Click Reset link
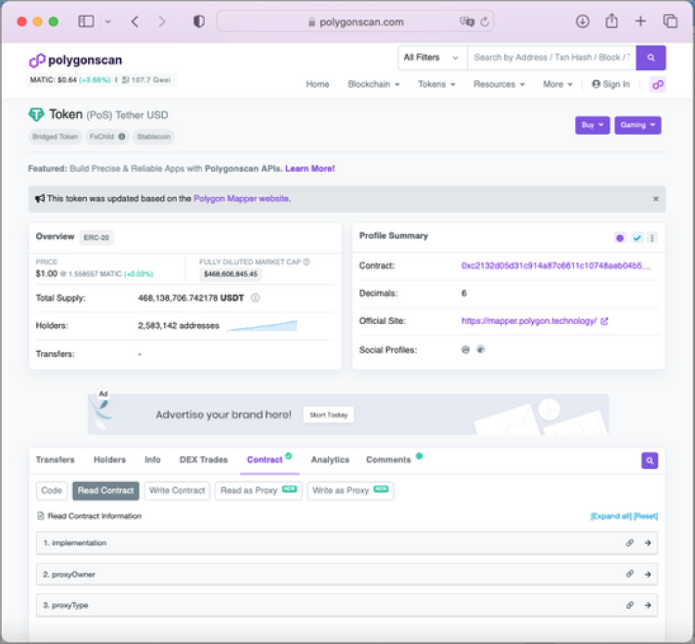The height and width of the screenshot is (644, 695). point(646,516)
